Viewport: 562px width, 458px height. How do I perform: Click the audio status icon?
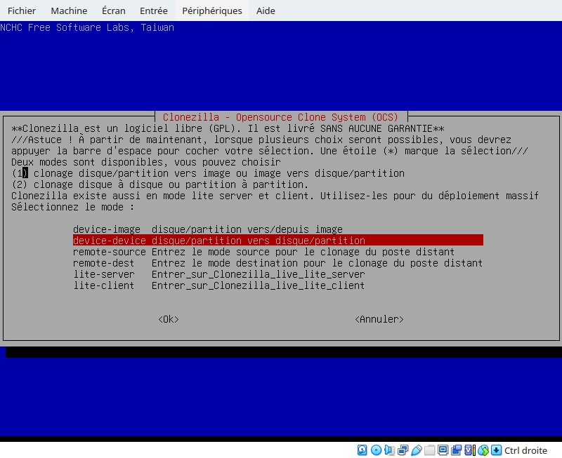coord(390,450)
